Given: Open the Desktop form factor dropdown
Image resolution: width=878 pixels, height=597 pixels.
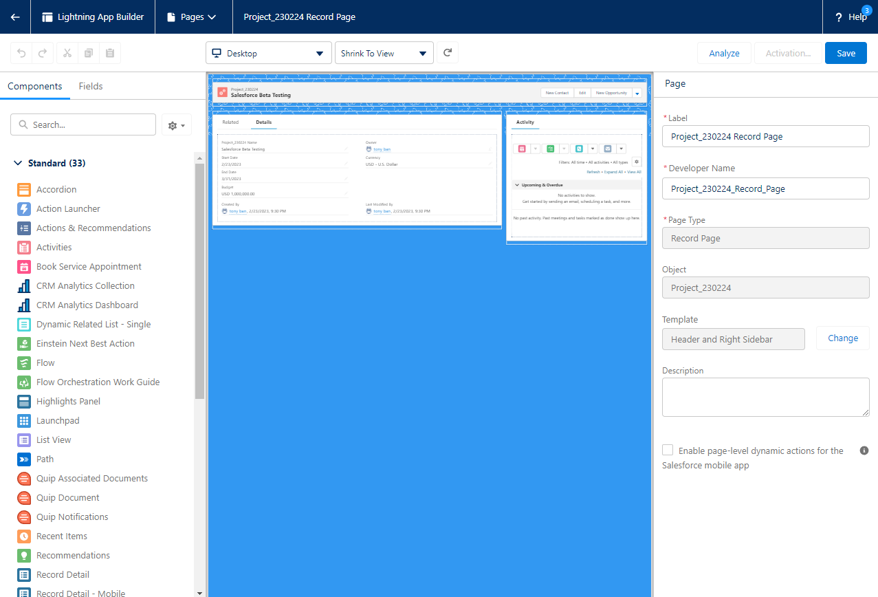Looking at the screenshot, I should pyautogui.click(x=269, y=53).
